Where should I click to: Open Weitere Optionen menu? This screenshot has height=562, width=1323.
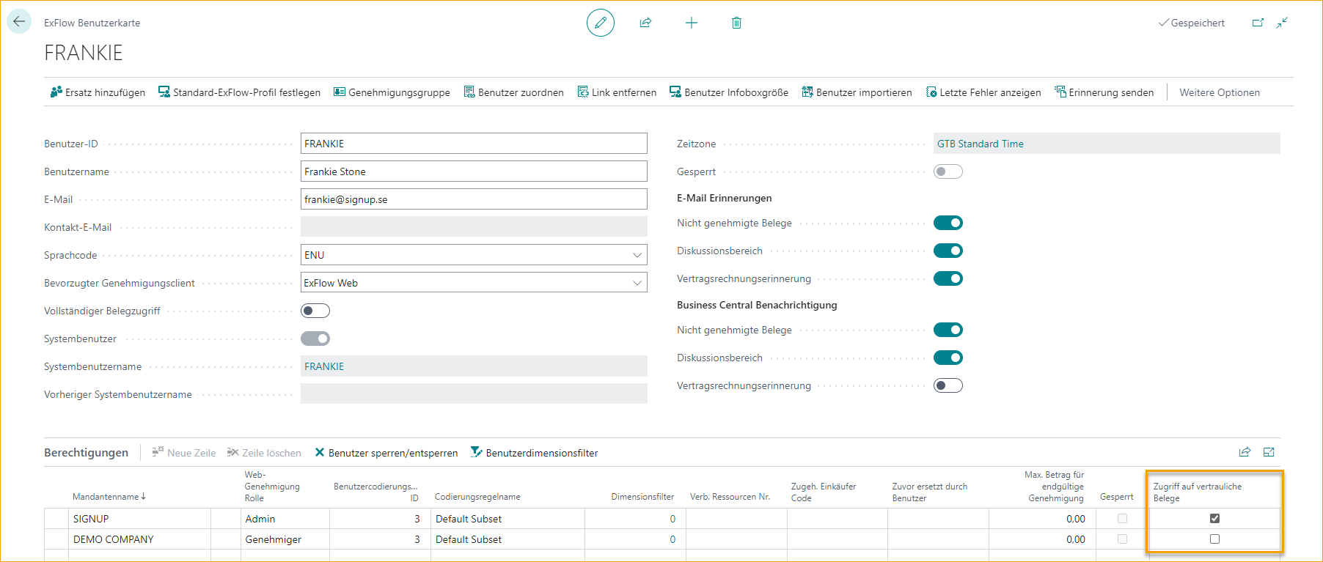[x=1220, y=92]
